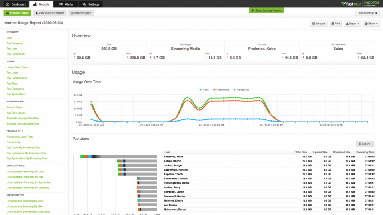Click the Schedule clock button
Image resolution: width=383 pixels, height=215 pixels.
319,24
